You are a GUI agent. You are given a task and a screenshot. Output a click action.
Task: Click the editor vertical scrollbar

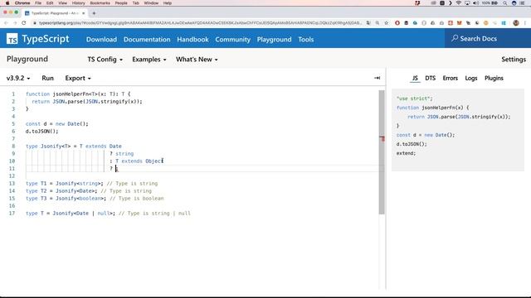(382, 152)
